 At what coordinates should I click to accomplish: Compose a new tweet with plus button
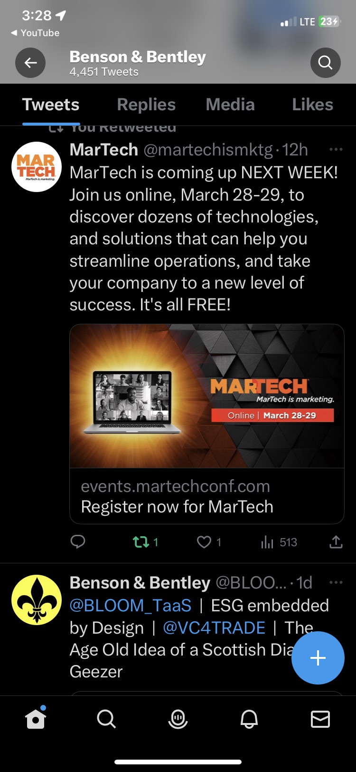tap(318, 658)
